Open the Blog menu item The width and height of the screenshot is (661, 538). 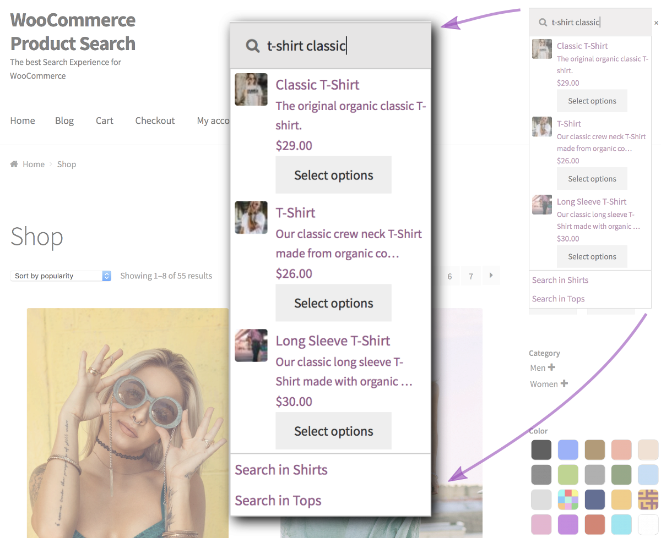pyautogui.click(x=64, y=120)
